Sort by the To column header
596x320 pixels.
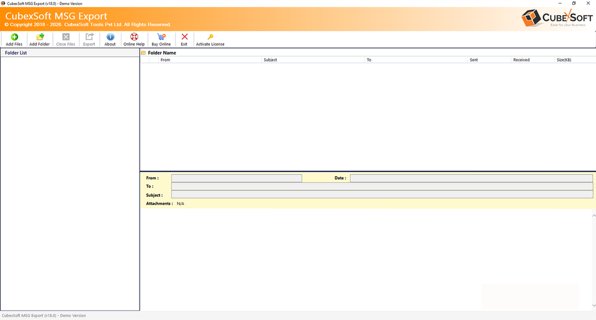point(416,60)
